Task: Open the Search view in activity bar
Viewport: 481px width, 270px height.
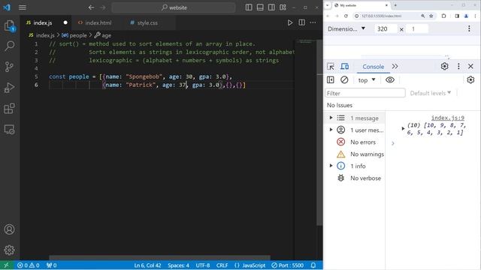Action: pos(10,46)
